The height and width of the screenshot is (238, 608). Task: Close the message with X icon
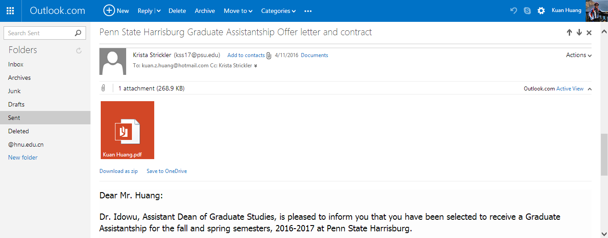pos(589,33)
